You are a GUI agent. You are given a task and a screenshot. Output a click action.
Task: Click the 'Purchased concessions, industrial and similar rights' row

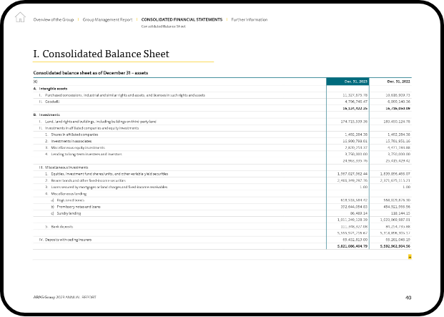(222, 95)
